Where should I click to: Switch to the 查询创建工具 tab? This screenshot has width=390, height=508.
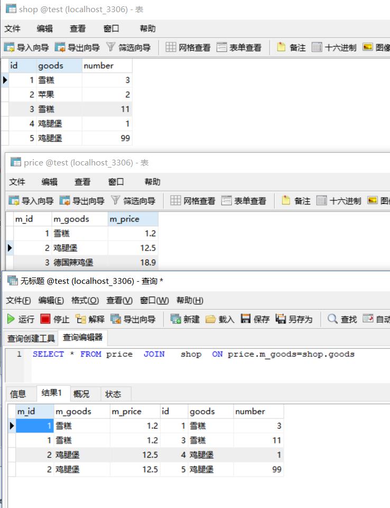click(x=31, y=338)
